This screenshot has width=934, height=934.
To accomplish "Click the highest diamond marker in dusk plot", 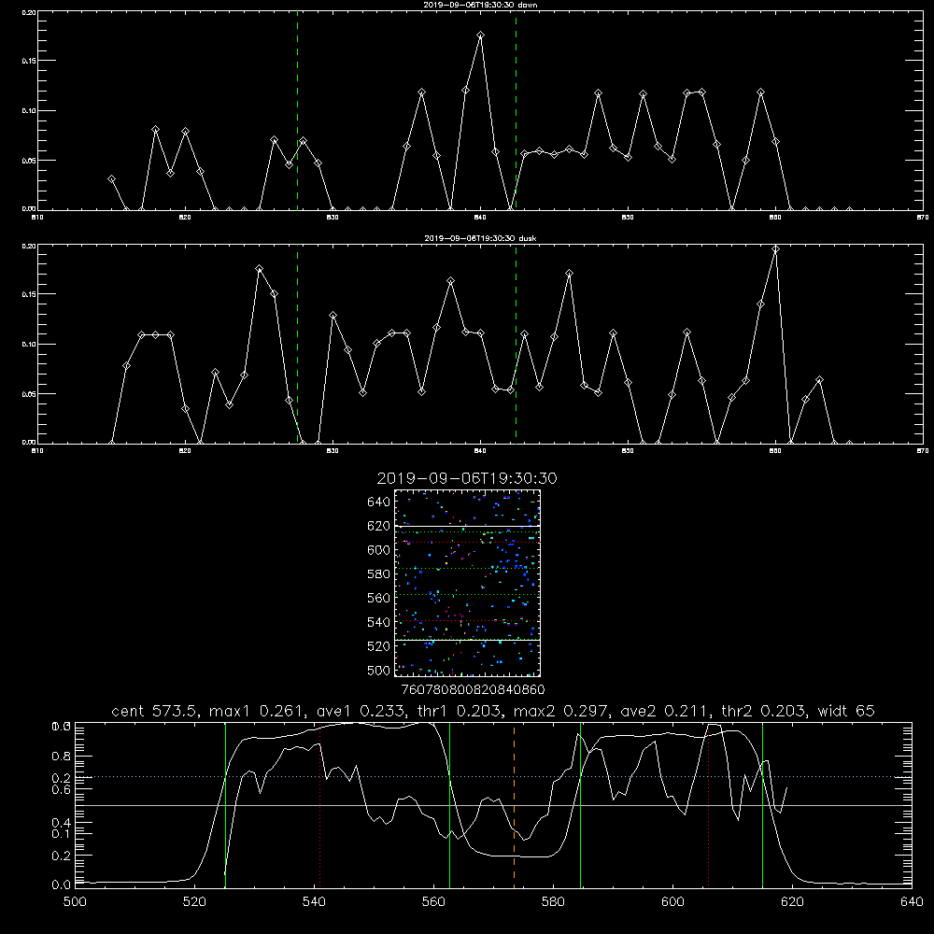I will [x=775, y=249].
